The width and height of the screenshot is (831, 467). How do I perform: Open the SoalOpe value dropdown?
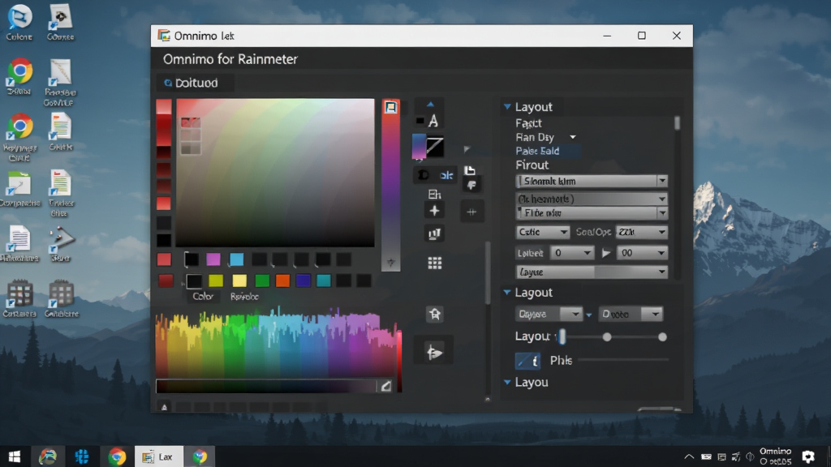click(641, 232)
